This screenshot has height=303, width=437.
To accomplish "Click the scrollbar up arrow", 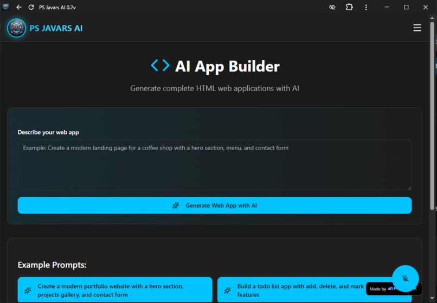I will [432, 18].
